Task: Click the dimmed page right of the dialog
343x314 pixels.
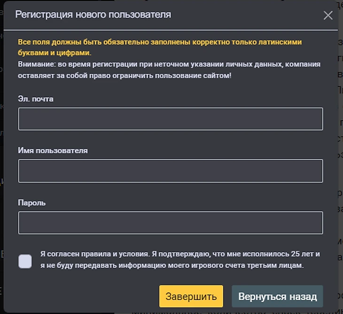Action: [x=341, y=141]
